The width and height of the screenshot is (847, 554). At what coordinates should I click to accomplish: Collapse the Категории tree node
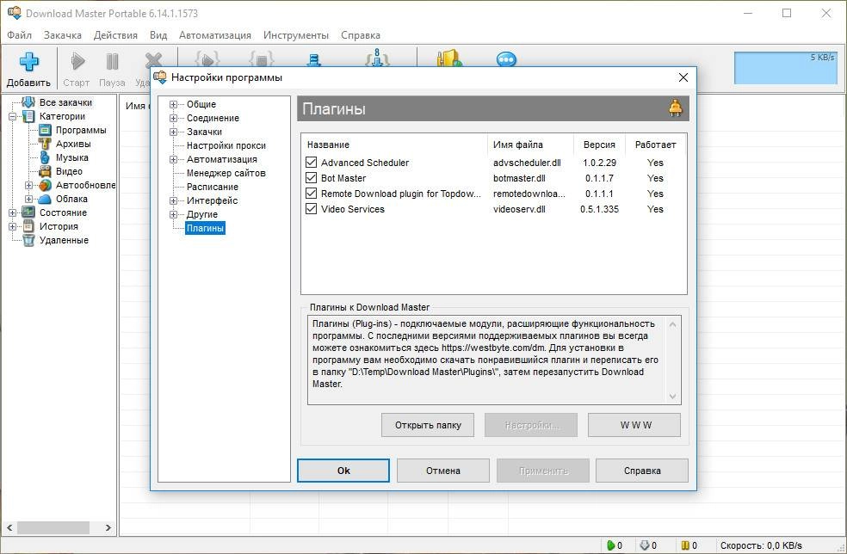click(12, 116)
